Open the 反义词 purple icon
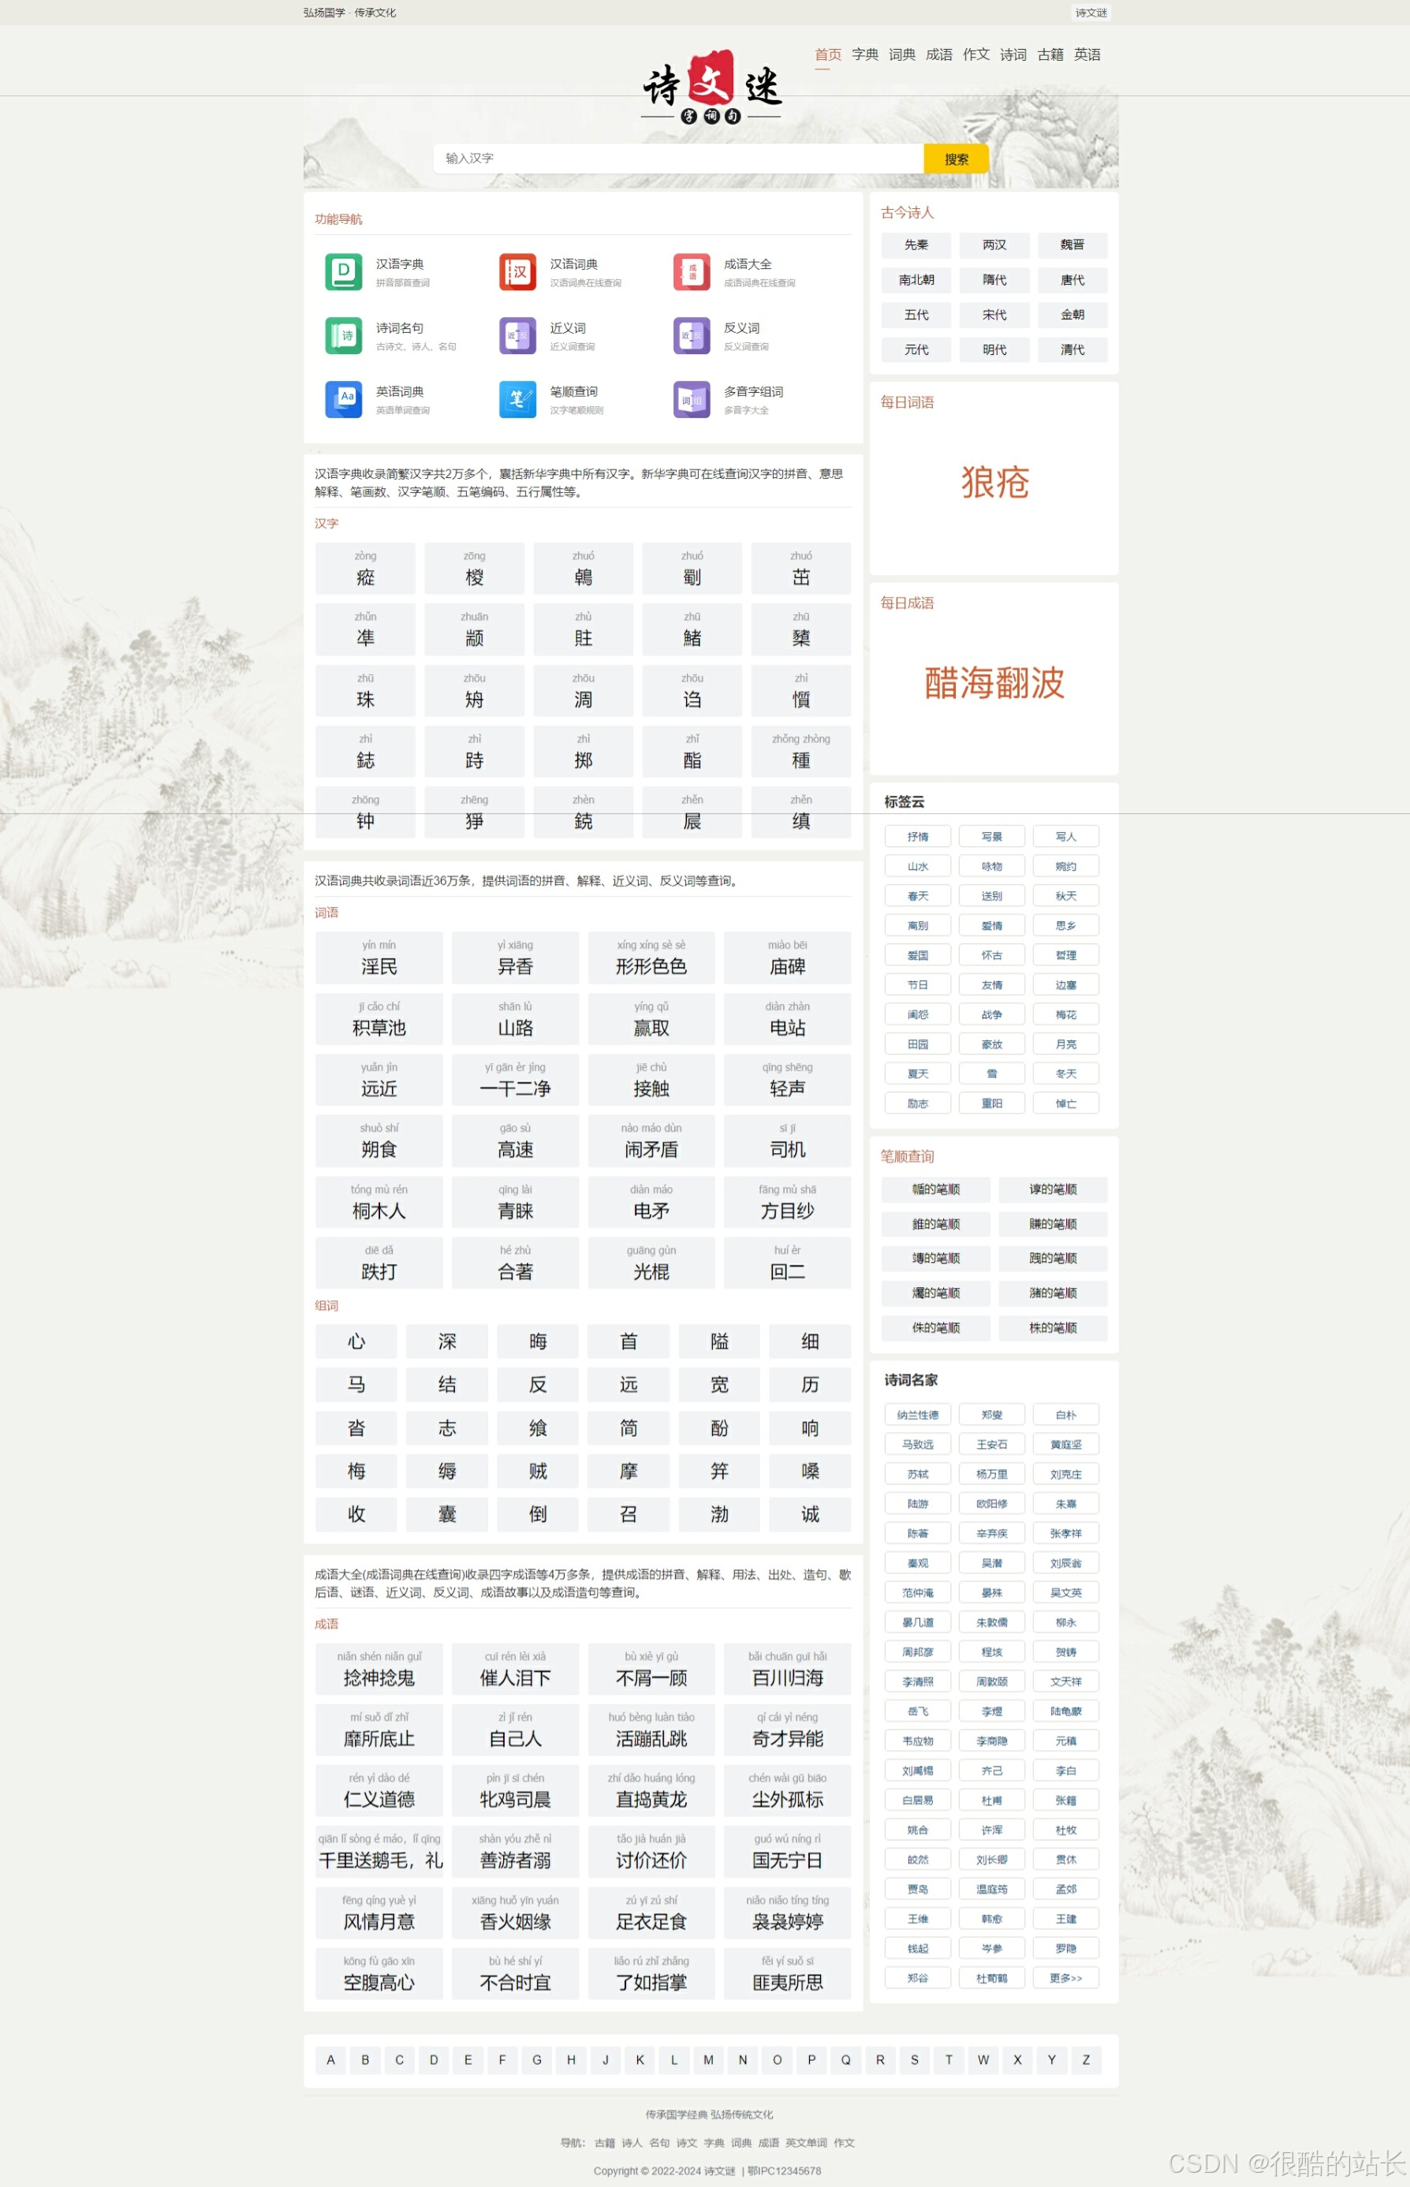 692,336
